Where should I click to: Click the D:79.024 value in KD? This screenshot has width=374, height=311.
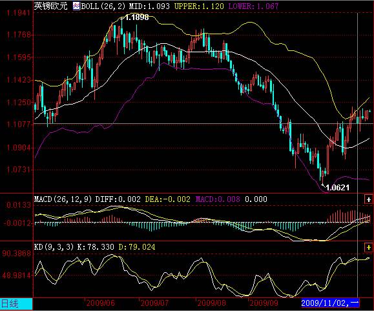tap(137, 247)
